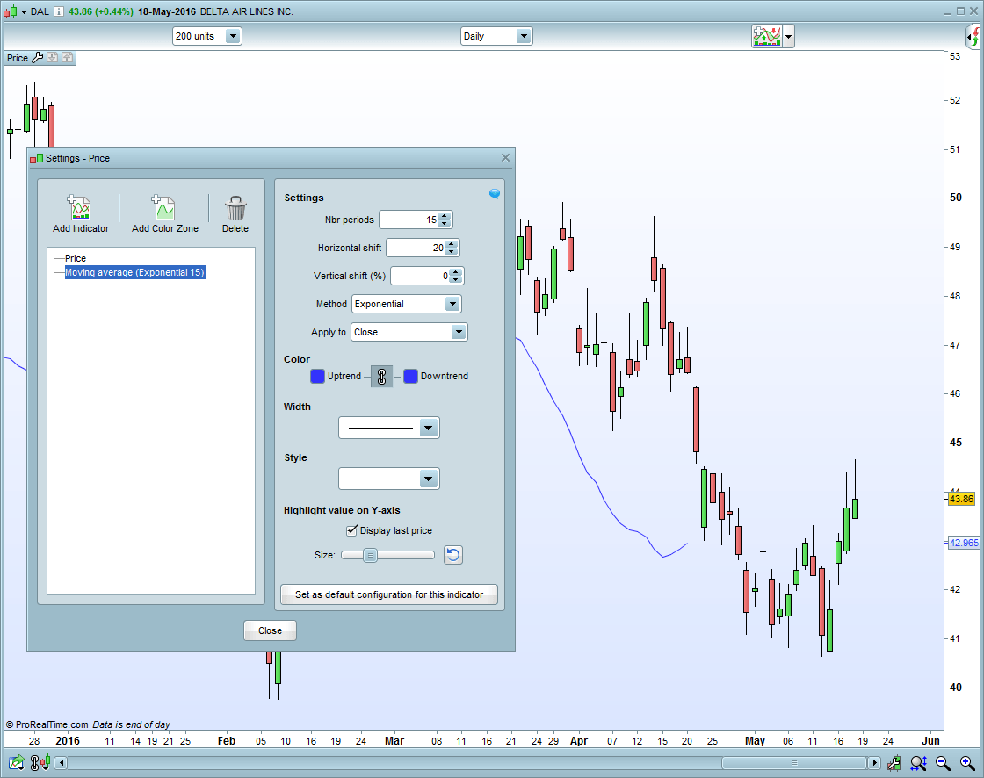Decrease Nbr periods with the down stepper
984x778 pixels.
[445, 223]
